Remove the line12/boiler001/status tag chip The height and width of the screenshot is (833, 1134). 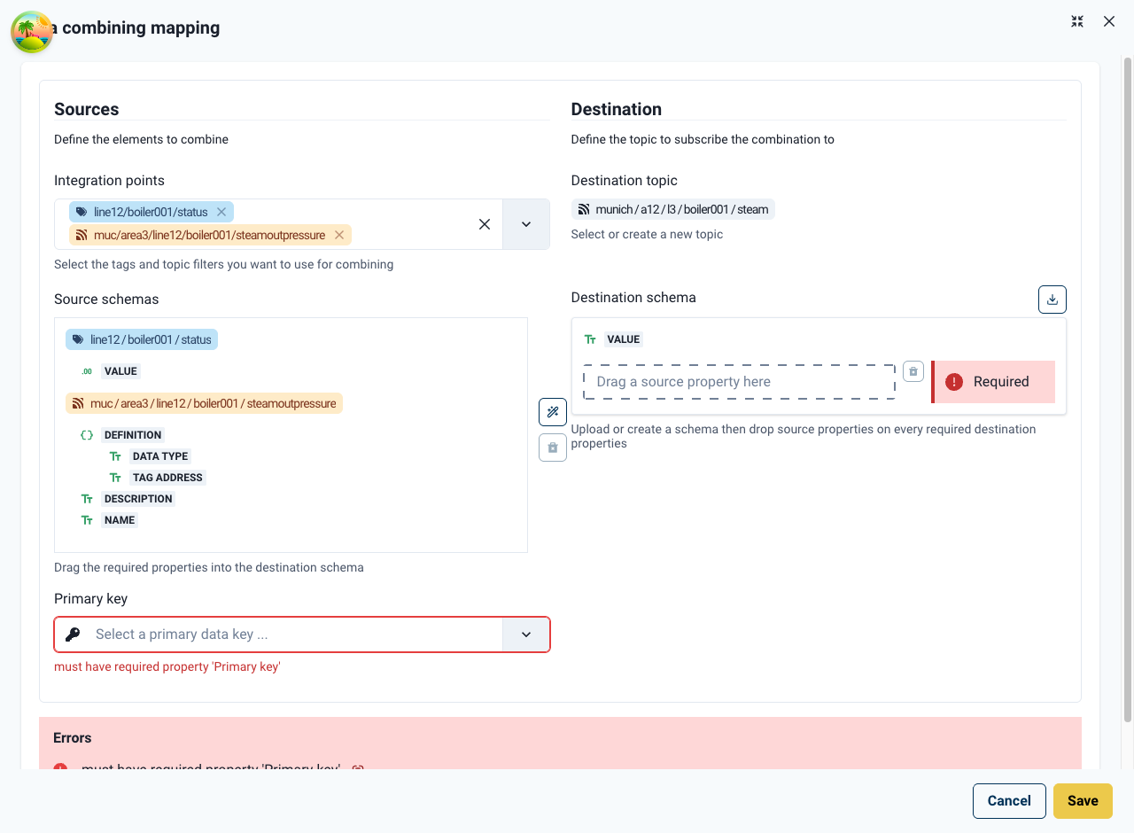[221, 212]
